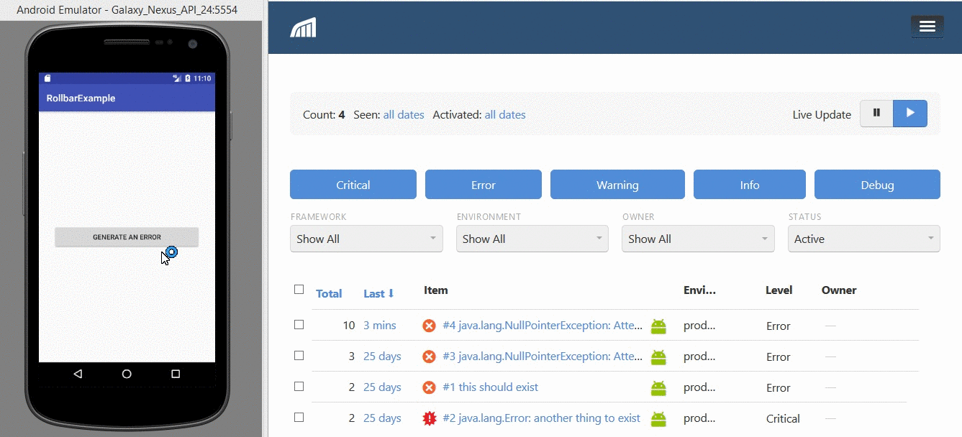This screenshot has width=962, height=437.
Task: Tap emulator Back navigation button
Action: pos(78,374)
